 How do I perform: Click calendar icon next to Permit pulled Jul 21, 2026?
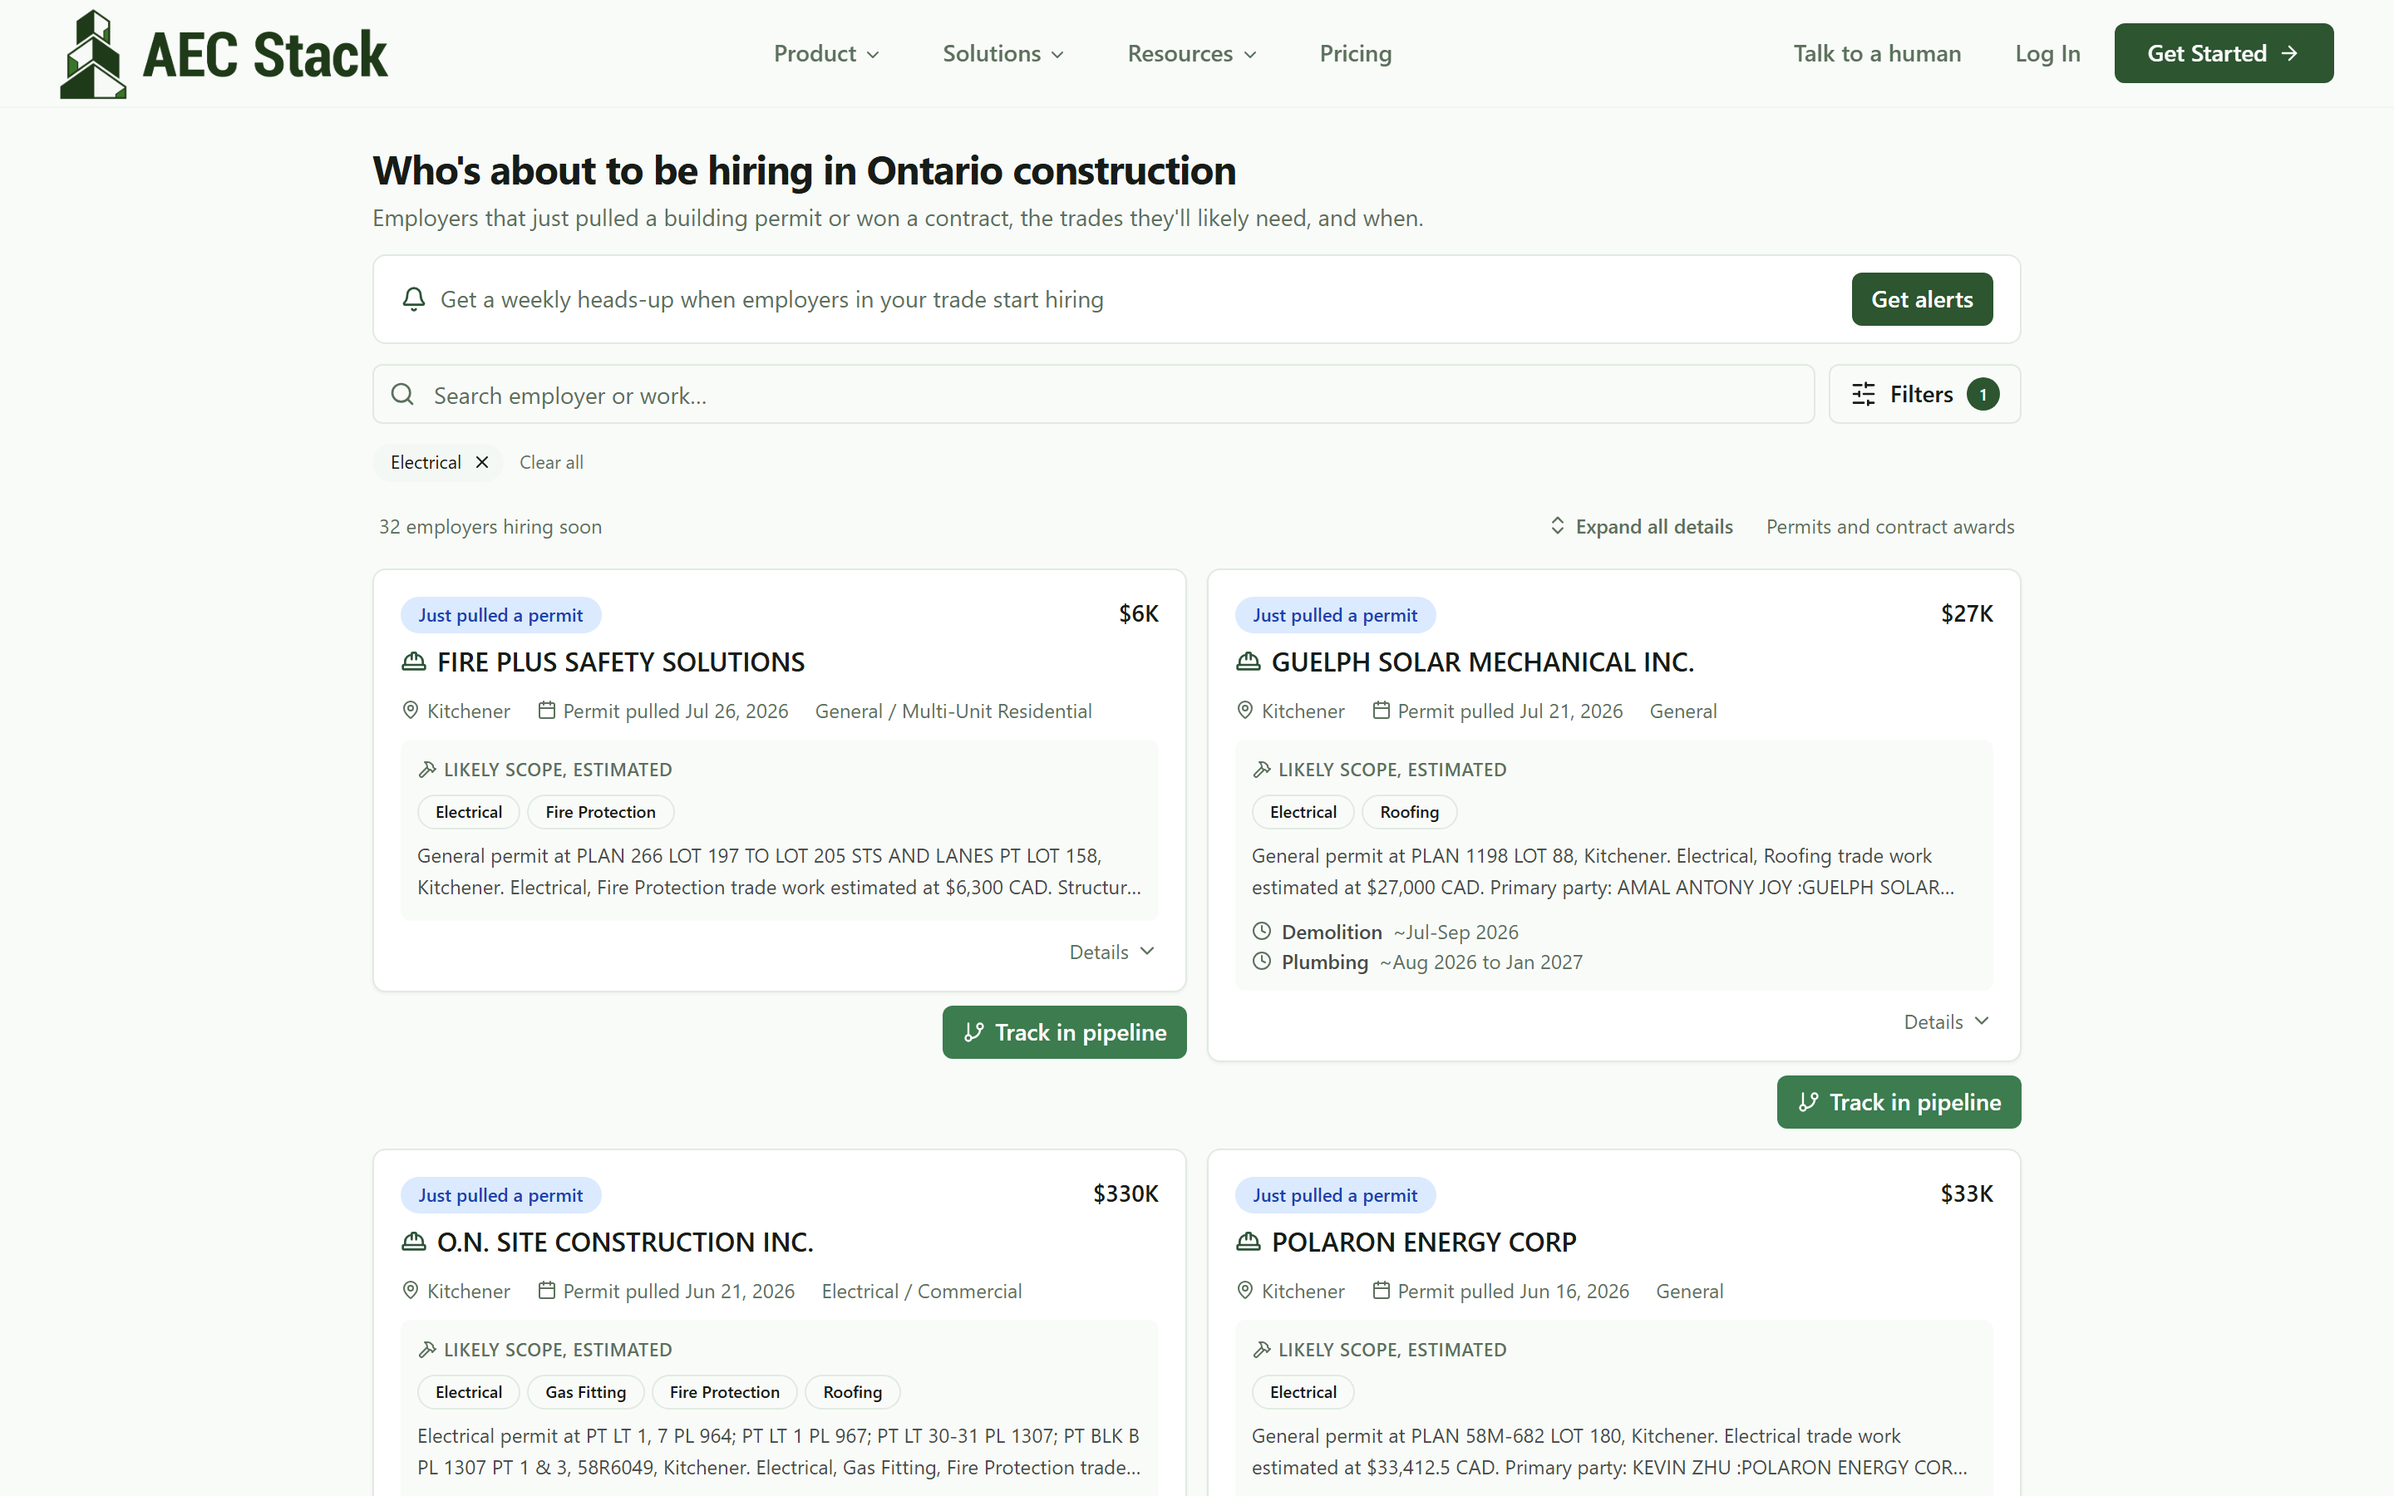(1381, 711)
